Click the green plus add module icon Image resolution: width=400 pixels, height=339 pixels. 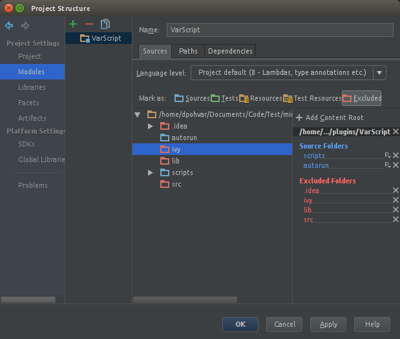coord(73,25)
